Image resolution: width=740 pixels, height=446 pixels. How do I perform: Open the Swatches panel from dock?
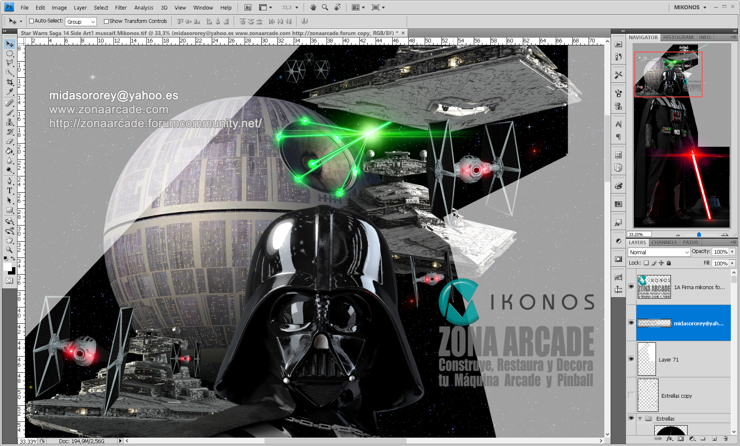click(619, 204)
